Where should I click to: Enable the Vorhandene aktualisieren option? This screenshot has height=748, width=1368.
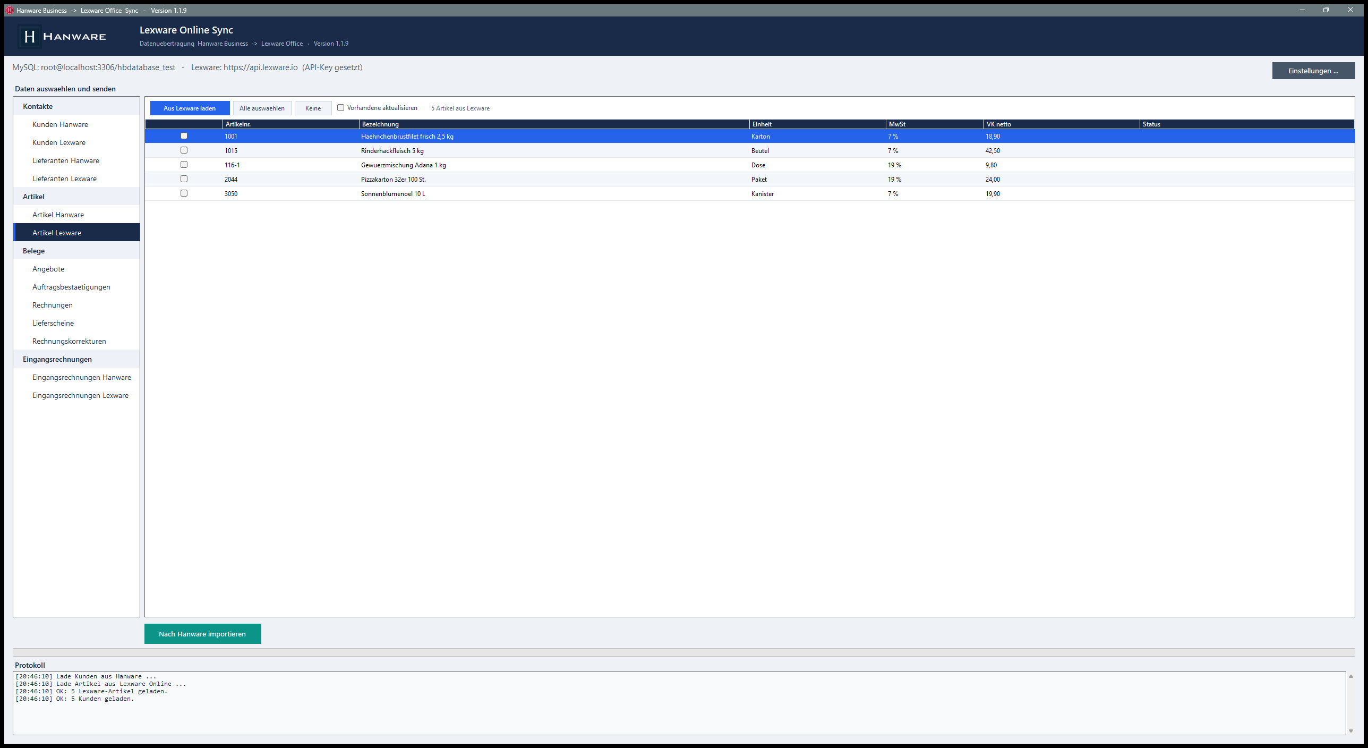click(x=341, y=108)
